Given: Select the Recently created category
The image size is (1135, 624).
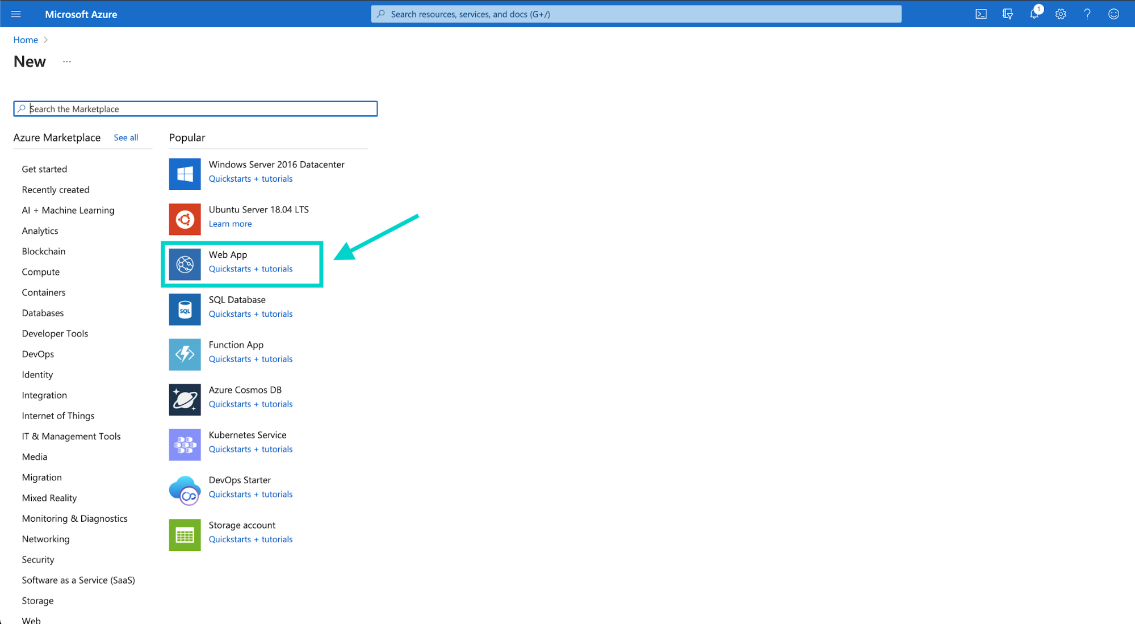Looking at the screenshot, I should coord(56,190).
